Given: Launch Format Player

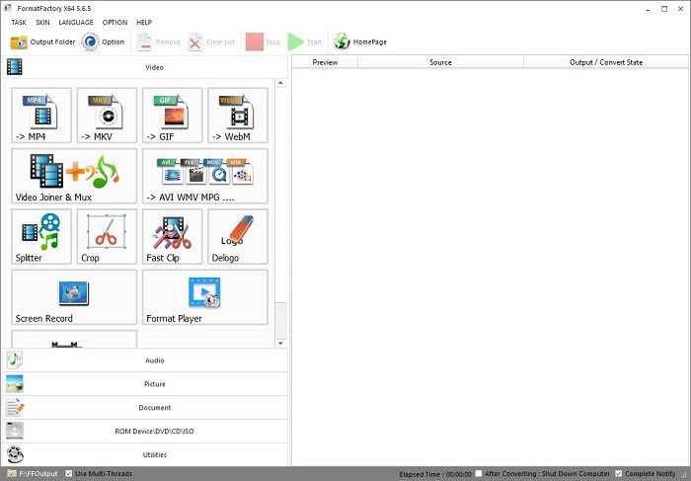Looking at the screenshot, I should pyautogui.click(x=205, y=297).
